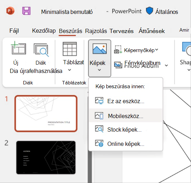Expand the Shapes dropdown chevron
The image size is (191, 183).
[189, 70]
